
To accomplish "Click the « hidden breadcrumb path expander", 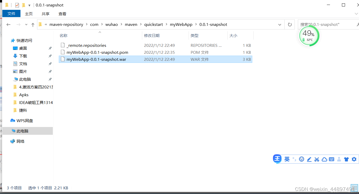I will click(46, 25).
